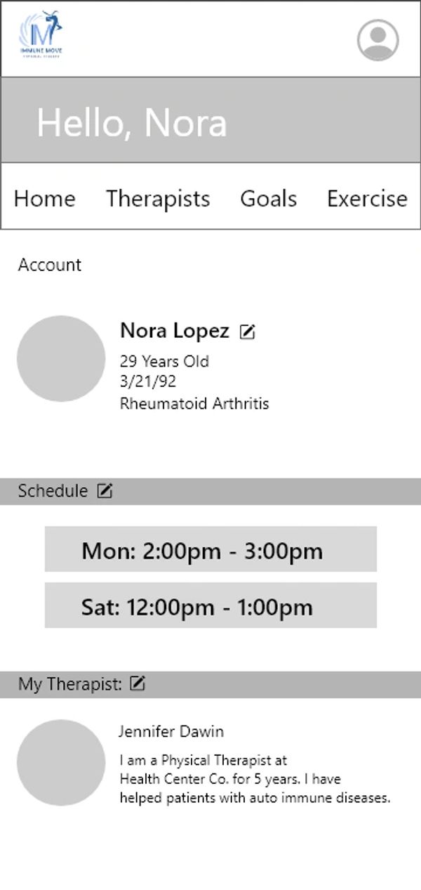Select the Exercise tab
The height and width of the screenshot is (890, 421).
[x=367, y=199]
